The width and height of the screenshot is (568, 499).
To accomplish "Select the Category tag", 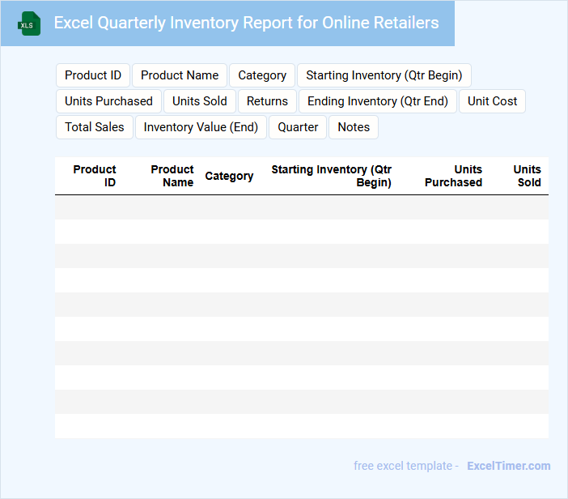I will tap(262, 75).
